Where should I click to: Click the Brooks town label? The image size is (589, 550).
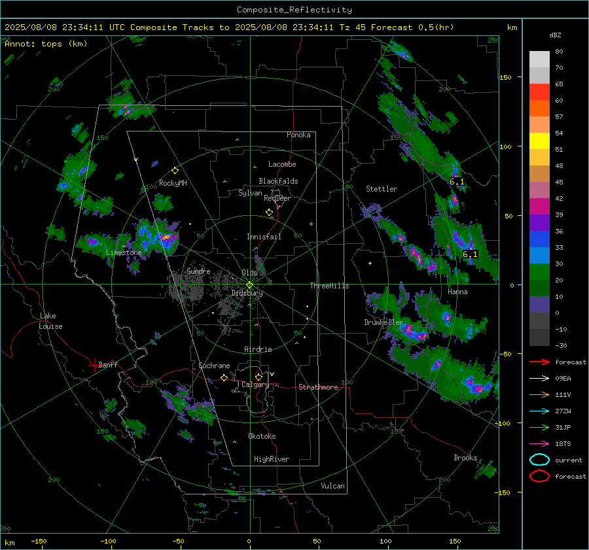click(x=465, y=458)
